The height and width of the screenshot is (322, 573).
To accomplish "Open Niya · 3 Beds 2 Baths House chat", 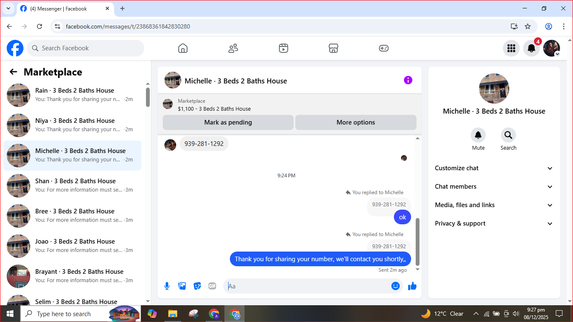I will tap(72, 125).
